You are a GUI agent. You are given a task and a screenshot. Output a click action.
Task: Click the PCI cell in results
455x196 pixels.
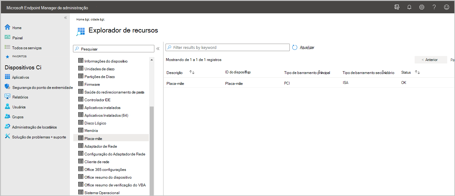click(287, 83)
